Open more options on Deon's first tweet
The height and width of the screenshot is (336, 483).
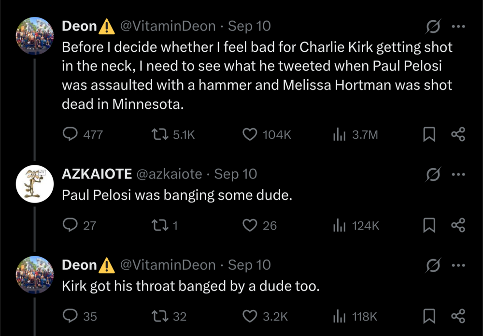click(x=458, y=27)
